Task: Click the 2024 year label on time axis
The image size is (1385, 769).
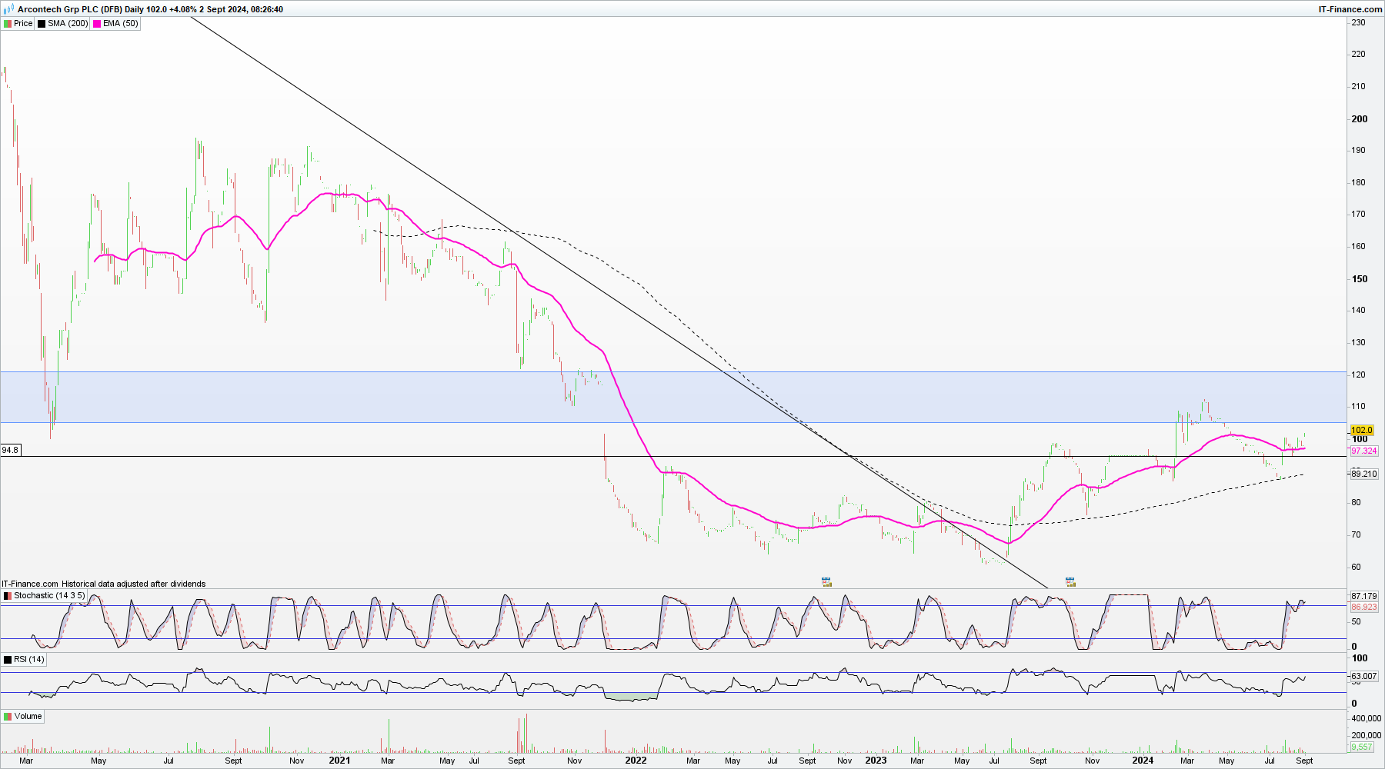Action: [1143, 761]
